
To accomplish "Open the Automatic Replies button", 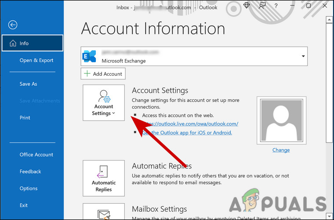I will pyautogui.click(x=104, y=178).
